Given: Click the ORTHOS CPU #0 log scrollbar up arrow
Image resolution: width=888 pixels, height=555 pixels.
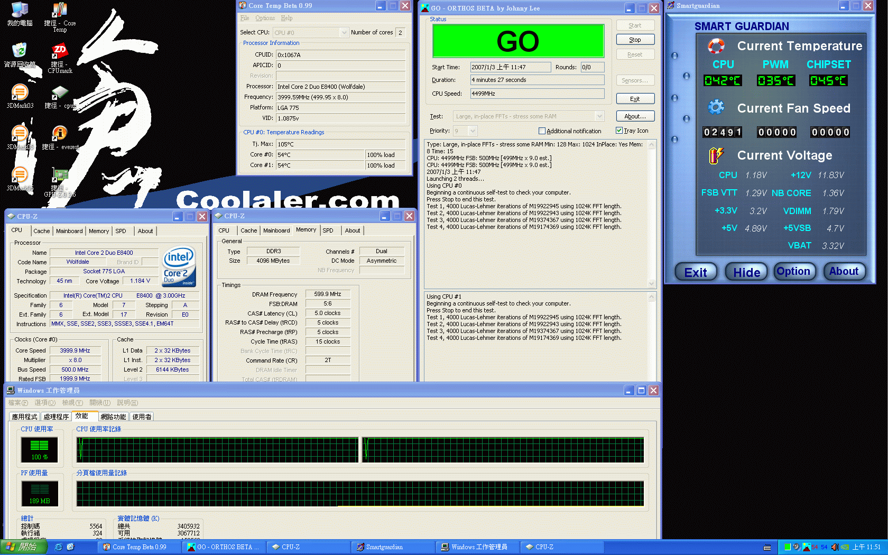Looking at the screenshot, I should [x=652, y=145].
